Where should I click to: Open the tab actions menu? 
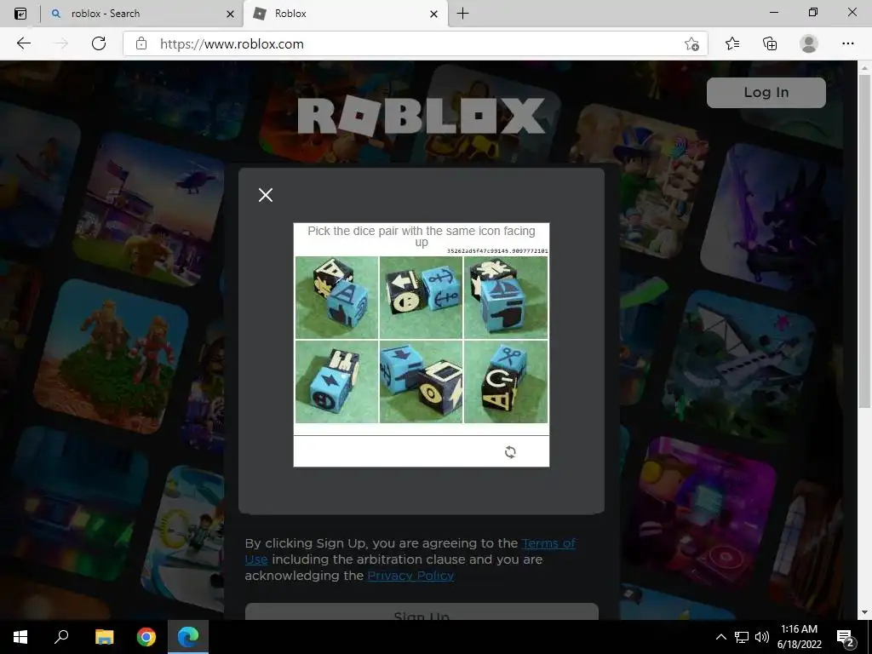click(20, 14)
